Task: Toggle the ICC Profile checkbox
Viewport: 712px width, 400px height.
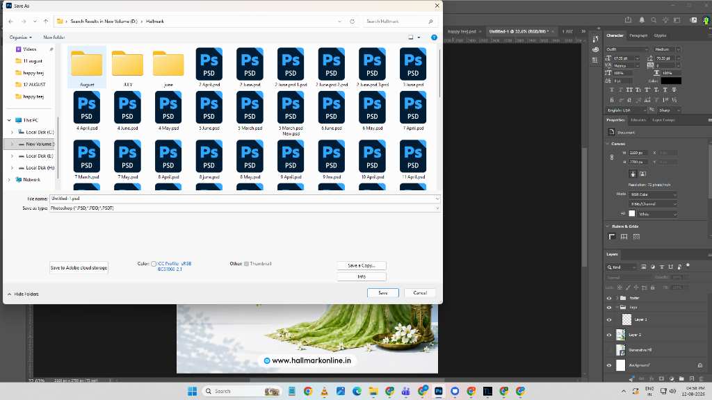Action: point(154,264)
